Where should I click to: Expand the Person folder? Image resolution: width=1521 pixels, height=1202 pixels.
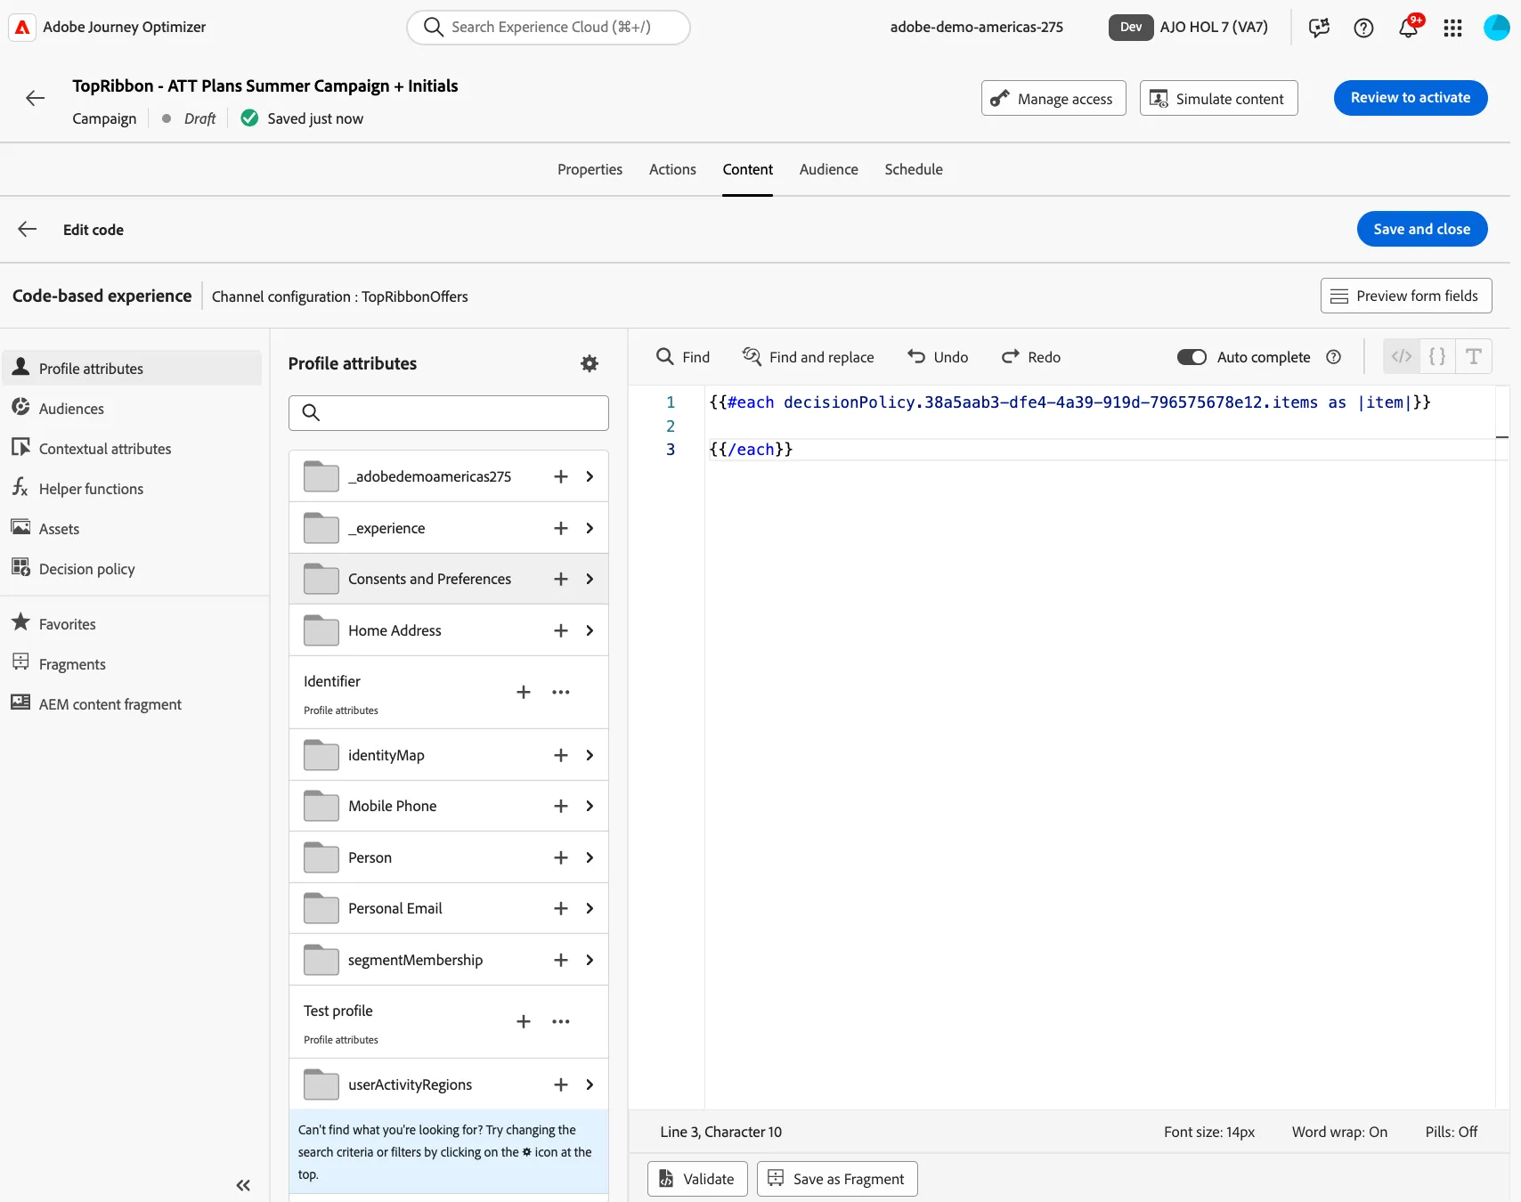coord(590,857)
